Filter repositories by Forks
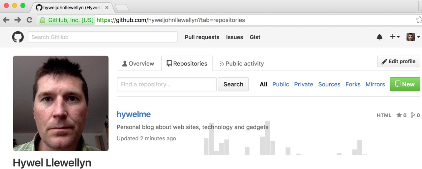The width and height of the screenshot is (422, 169). pyautogui.click(x=353, y=84)
